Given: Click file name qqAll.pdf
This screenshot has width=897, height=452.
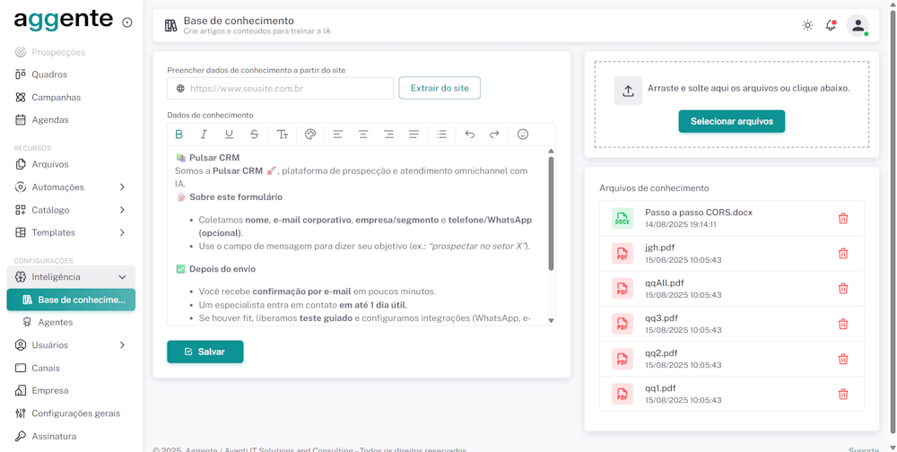Looking at the screenshot, I should pos(665,282).
